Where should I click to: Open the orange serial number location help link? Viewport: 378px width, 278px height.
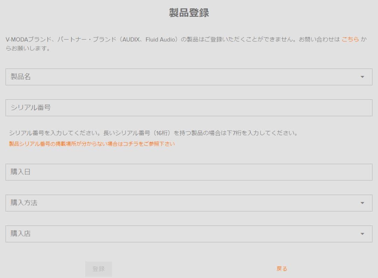(92, 144)
